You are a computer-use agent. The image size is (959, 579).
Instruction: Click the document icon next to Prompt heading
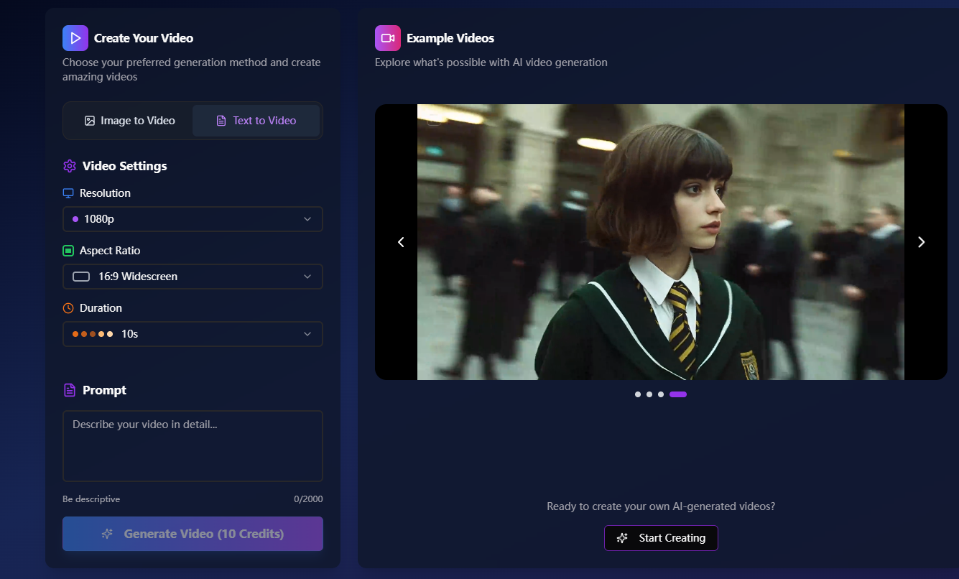[68, 389]
